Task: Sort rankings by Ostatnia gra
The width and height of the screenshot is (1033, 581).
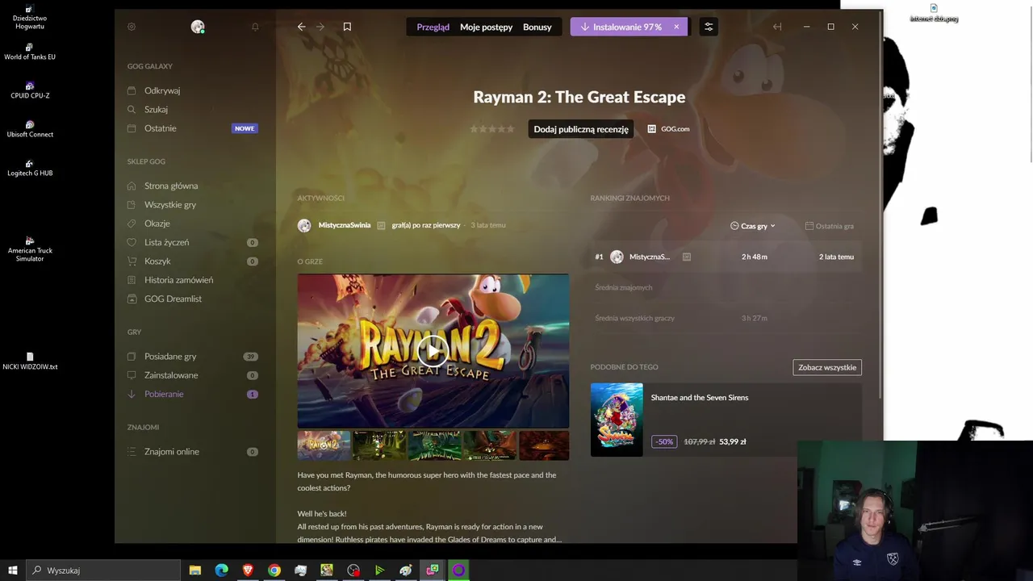Action: pos(830,226)
